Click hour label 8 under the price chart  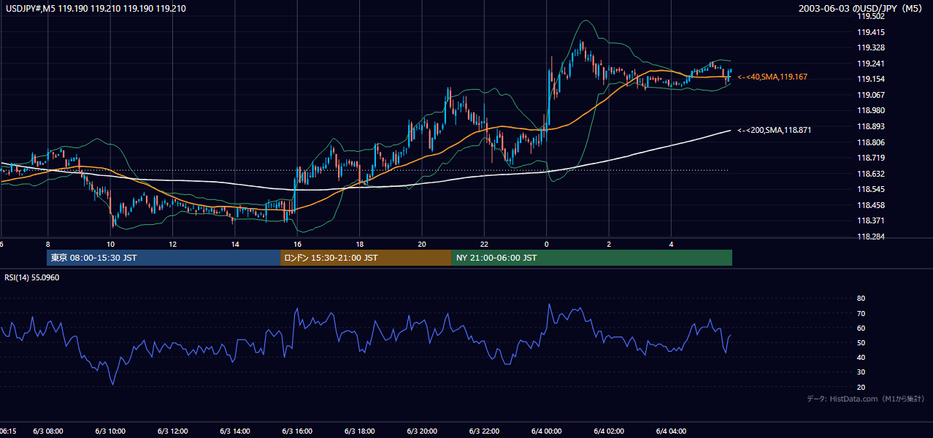[48, 244]
